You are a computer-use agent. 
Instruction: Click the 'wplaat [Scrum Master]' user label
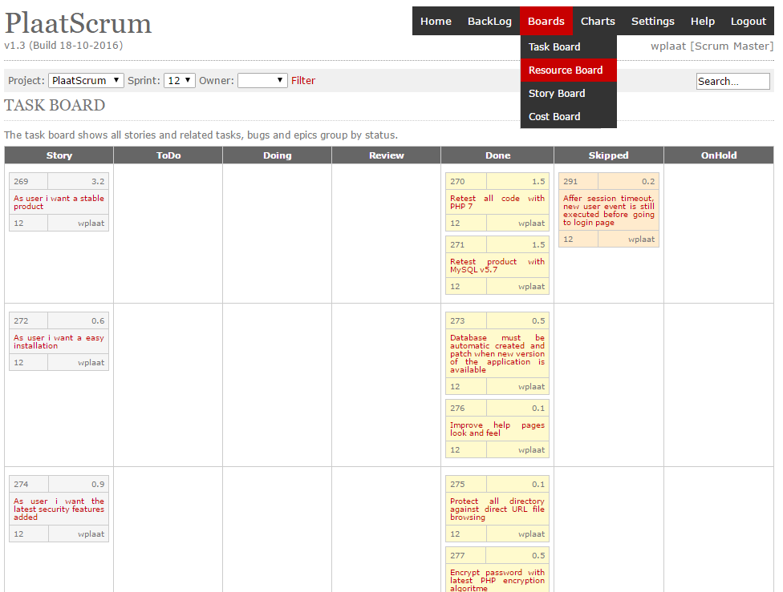[712, 46]
